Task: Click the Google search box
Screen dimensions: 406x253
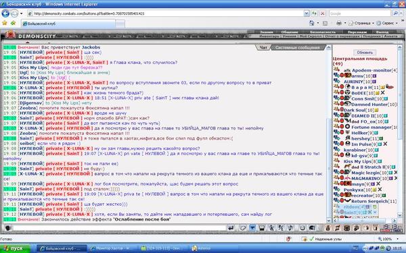Action: pos(360,13)
